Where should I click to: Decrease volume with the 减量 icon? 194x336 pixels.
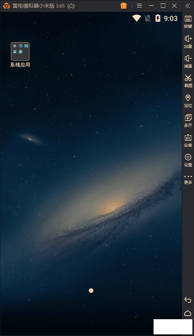coord(188,62)
